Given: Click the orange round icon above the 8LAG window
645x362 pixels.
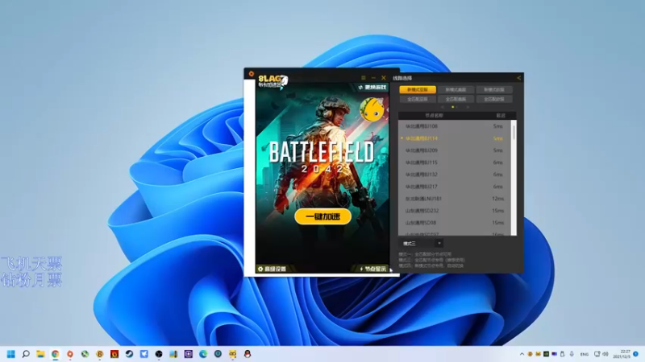Looking at the screenshot, I should pos(251,74).
